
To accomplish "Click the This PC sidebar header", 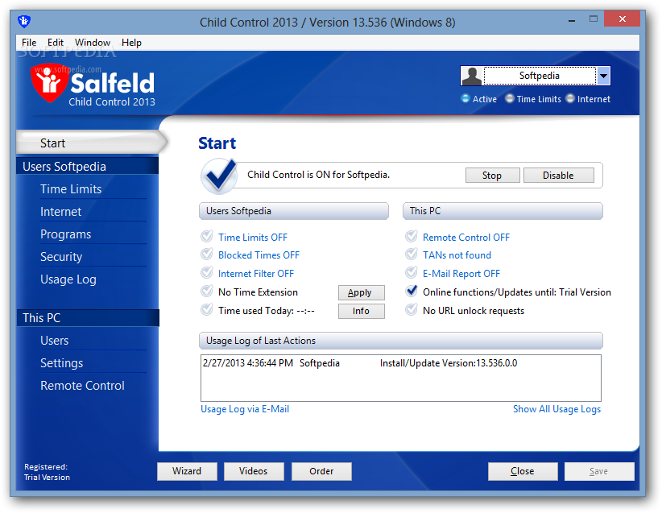I will point(88,318).
